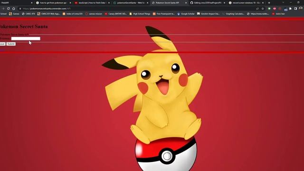Open the 'record screen windows 10' tab

click(x=246, y=3)
